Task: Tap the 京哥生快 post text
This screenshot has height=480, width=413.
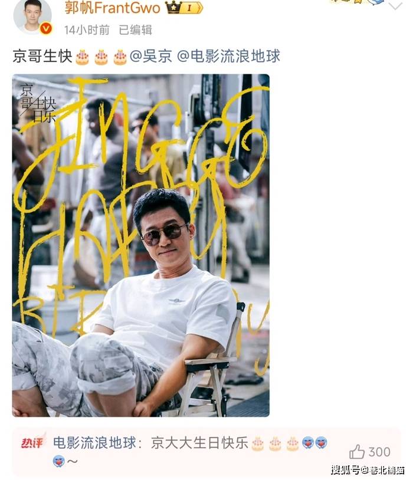Action: click(x=42, y=57)
